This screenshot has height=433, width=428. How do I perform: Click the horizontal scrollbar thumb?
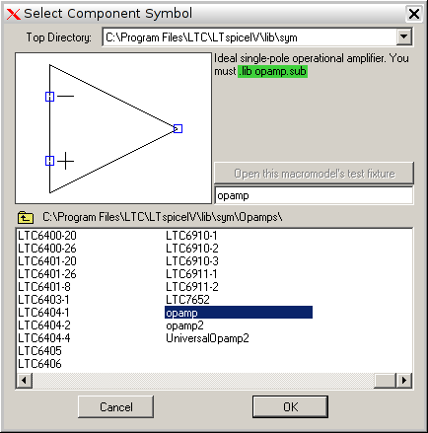[x=385, y=381]
